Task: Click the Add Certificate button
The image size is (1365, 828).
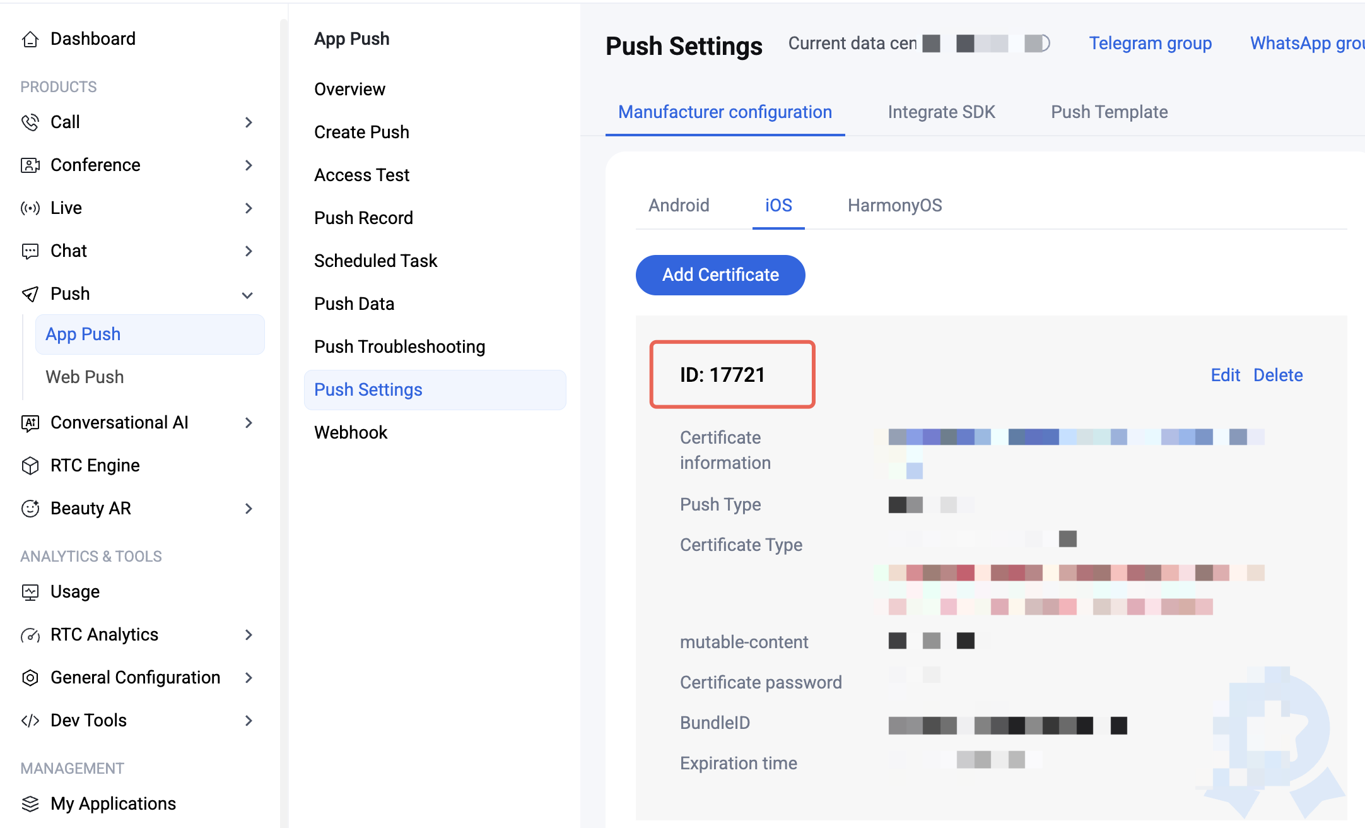Action: pyautogui.click(x=720, y=275)
